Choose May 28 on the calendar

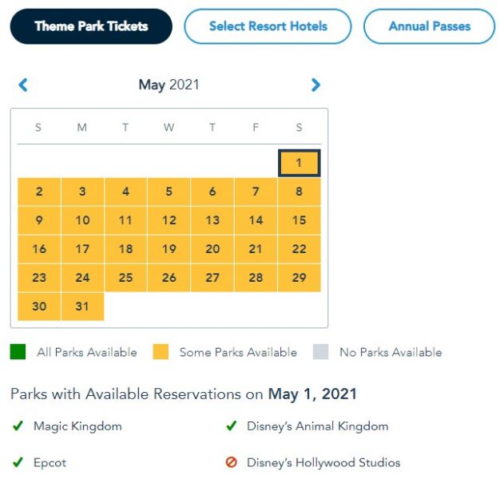[256, 278]
